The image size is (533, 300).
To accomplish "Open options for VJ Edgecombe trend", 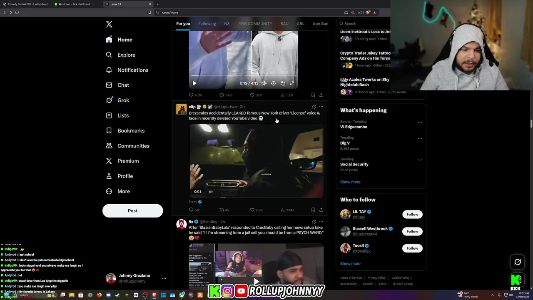I will tap(420, 122).
